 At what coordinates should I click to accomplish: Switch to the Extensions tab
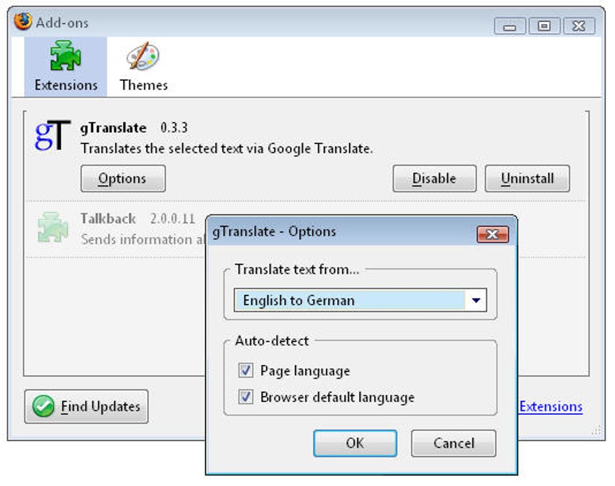click(x=66, y=67)
